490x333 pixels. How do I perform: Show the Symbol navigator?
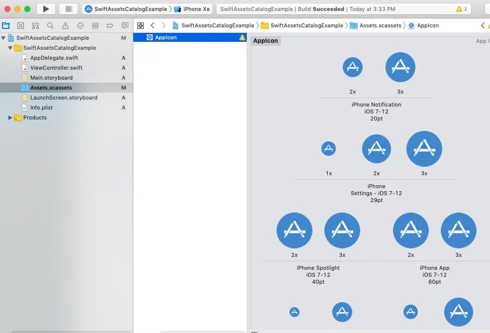pos(36,26)
